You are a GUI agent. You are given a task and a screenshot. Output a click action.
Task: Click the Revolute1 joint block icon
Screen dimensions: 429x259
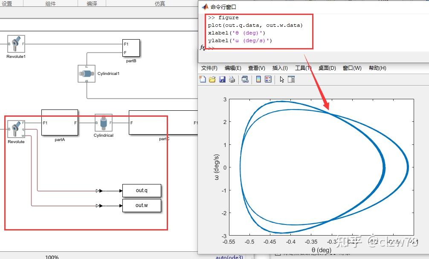(x=16, y=44)
